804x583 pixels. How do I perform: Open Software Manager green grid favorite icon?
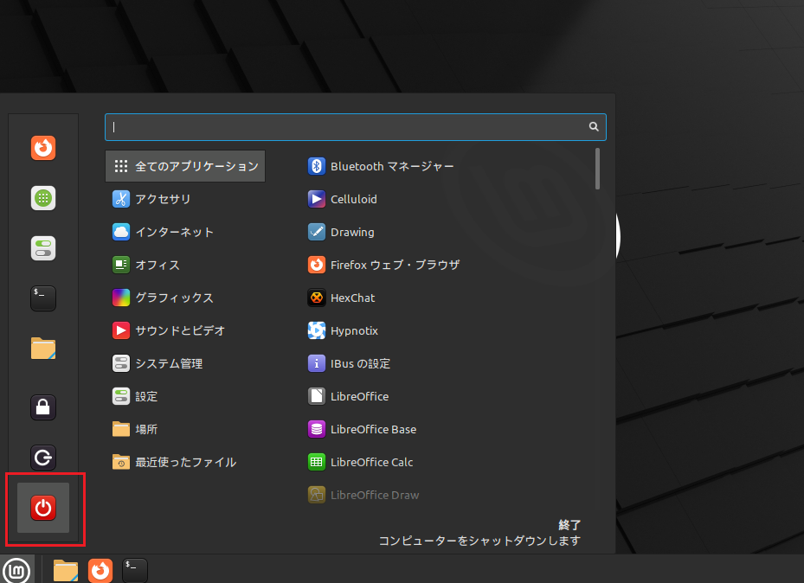pyautogui.click(x=43, y=198)
